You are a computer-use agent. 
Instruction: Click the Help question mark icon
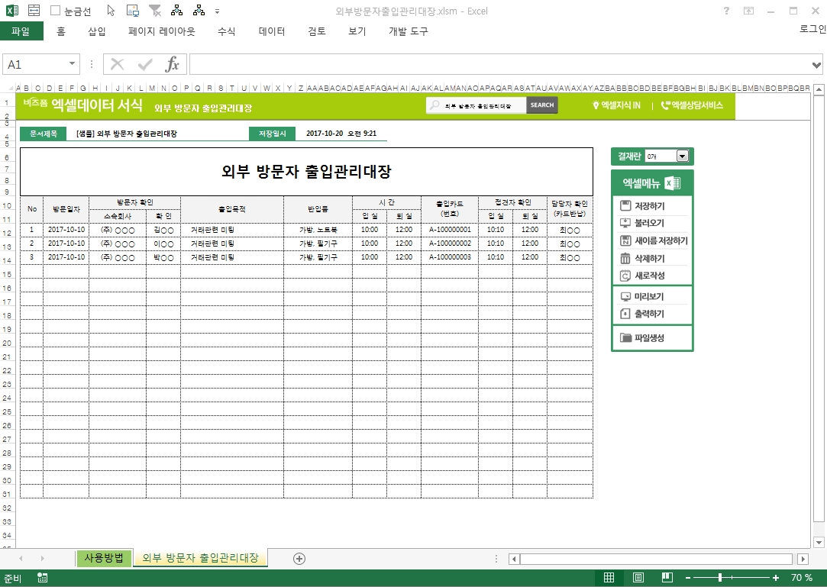pos(726,11)
